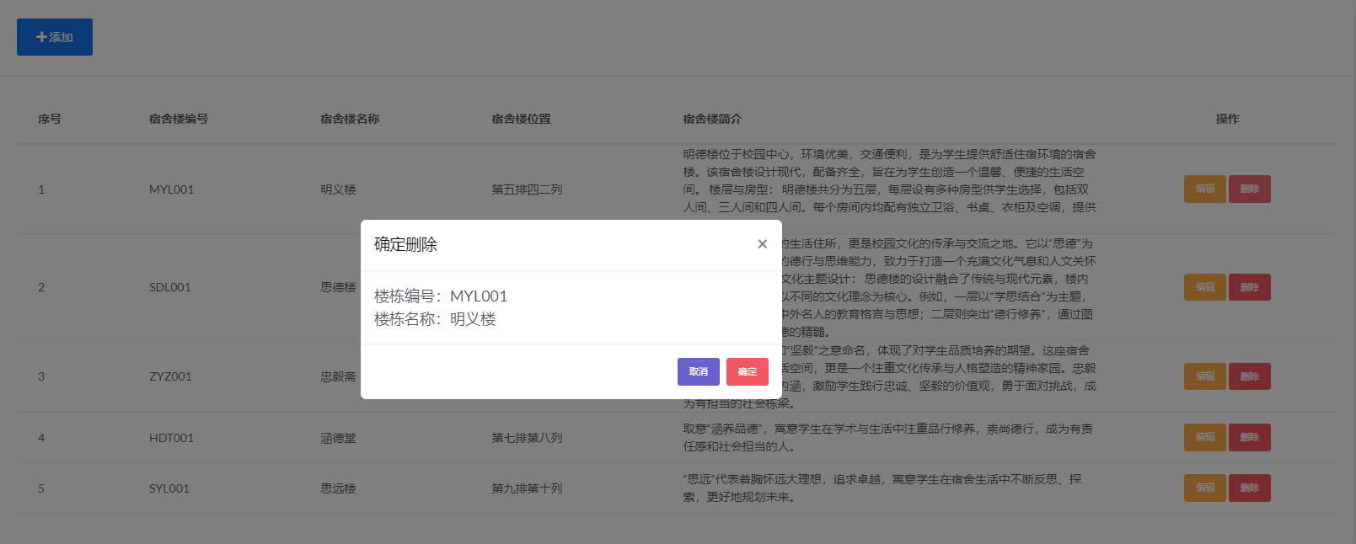Click the 思德楼 name cell
The image size is (1356, 544).
coord(338,287)
